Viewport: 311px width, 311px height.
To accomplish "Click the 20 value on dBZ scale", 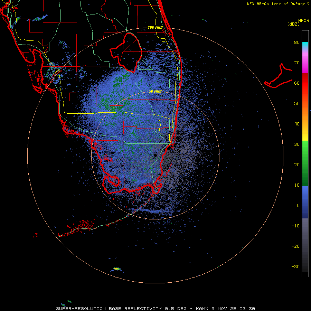I will (297, 164).
